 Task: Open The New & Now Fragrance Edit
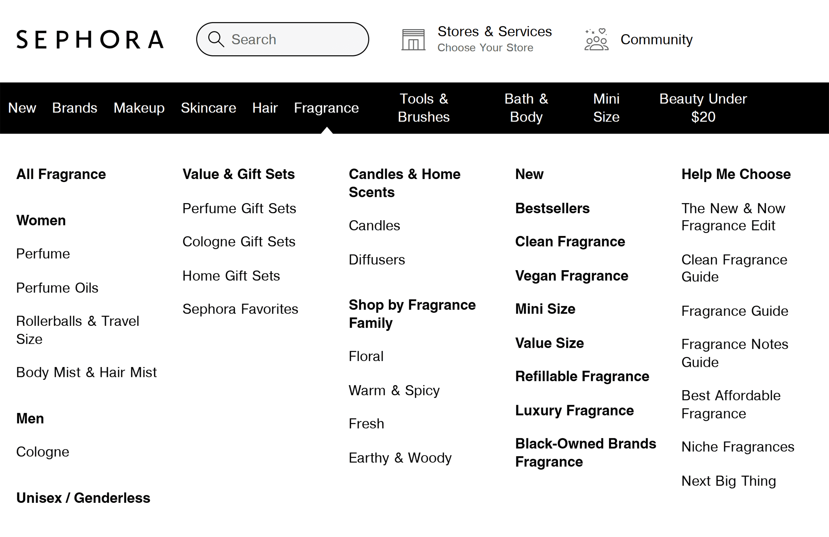pyautogui.click(x=733, y=217)
